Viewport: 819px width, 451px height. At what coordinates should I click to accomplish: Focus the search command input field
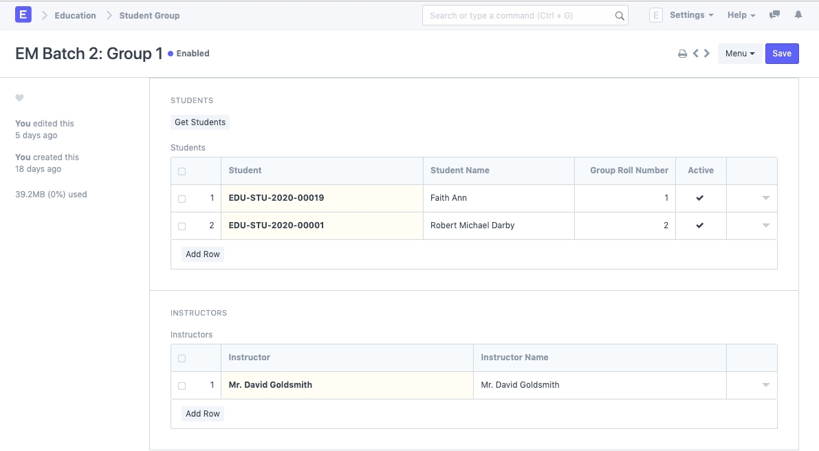click(x=519, y=15)
